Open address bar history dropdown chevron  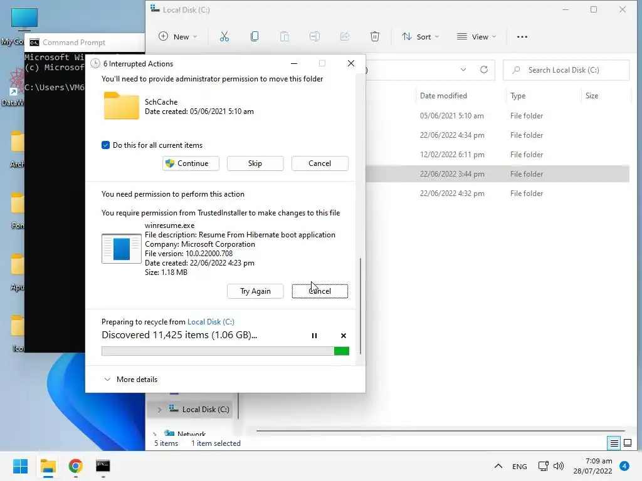tap(463, 70)
